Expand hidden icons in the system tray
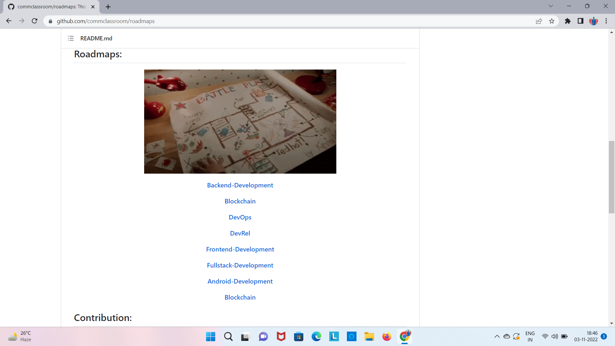 [497, 336]
